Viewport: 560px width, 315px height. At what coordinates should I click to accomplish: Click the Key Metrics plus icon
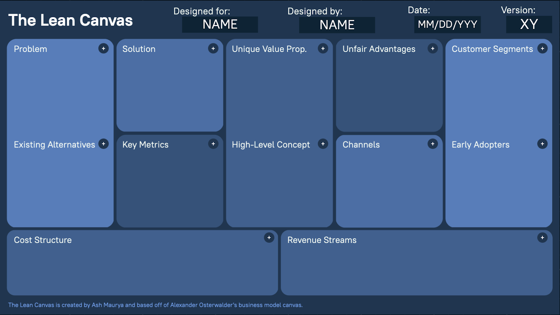point(213,144)
